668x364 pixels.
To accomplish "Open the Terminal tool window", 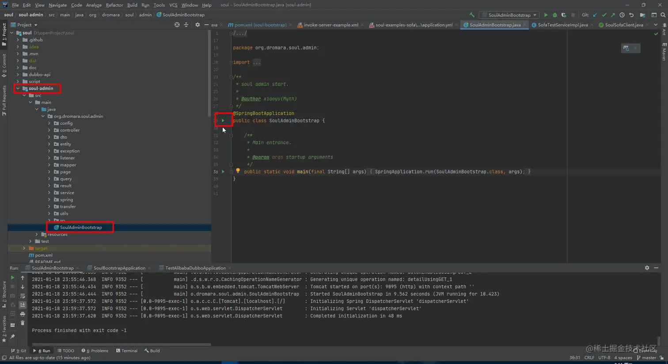I will point(126,351).
